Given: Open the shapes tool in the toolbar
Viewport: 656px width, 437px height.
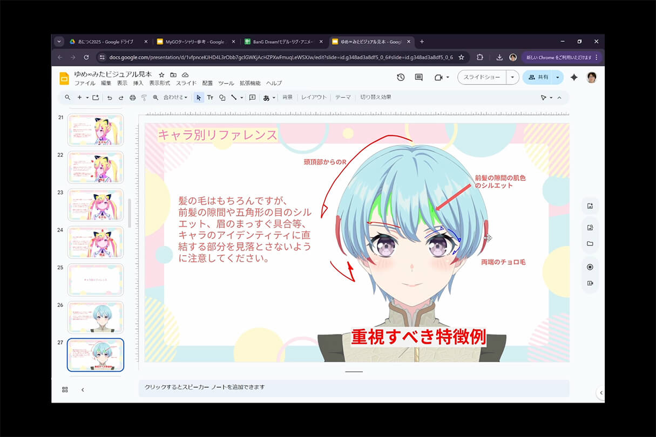Looking at the screenshot, I should 223,98.
